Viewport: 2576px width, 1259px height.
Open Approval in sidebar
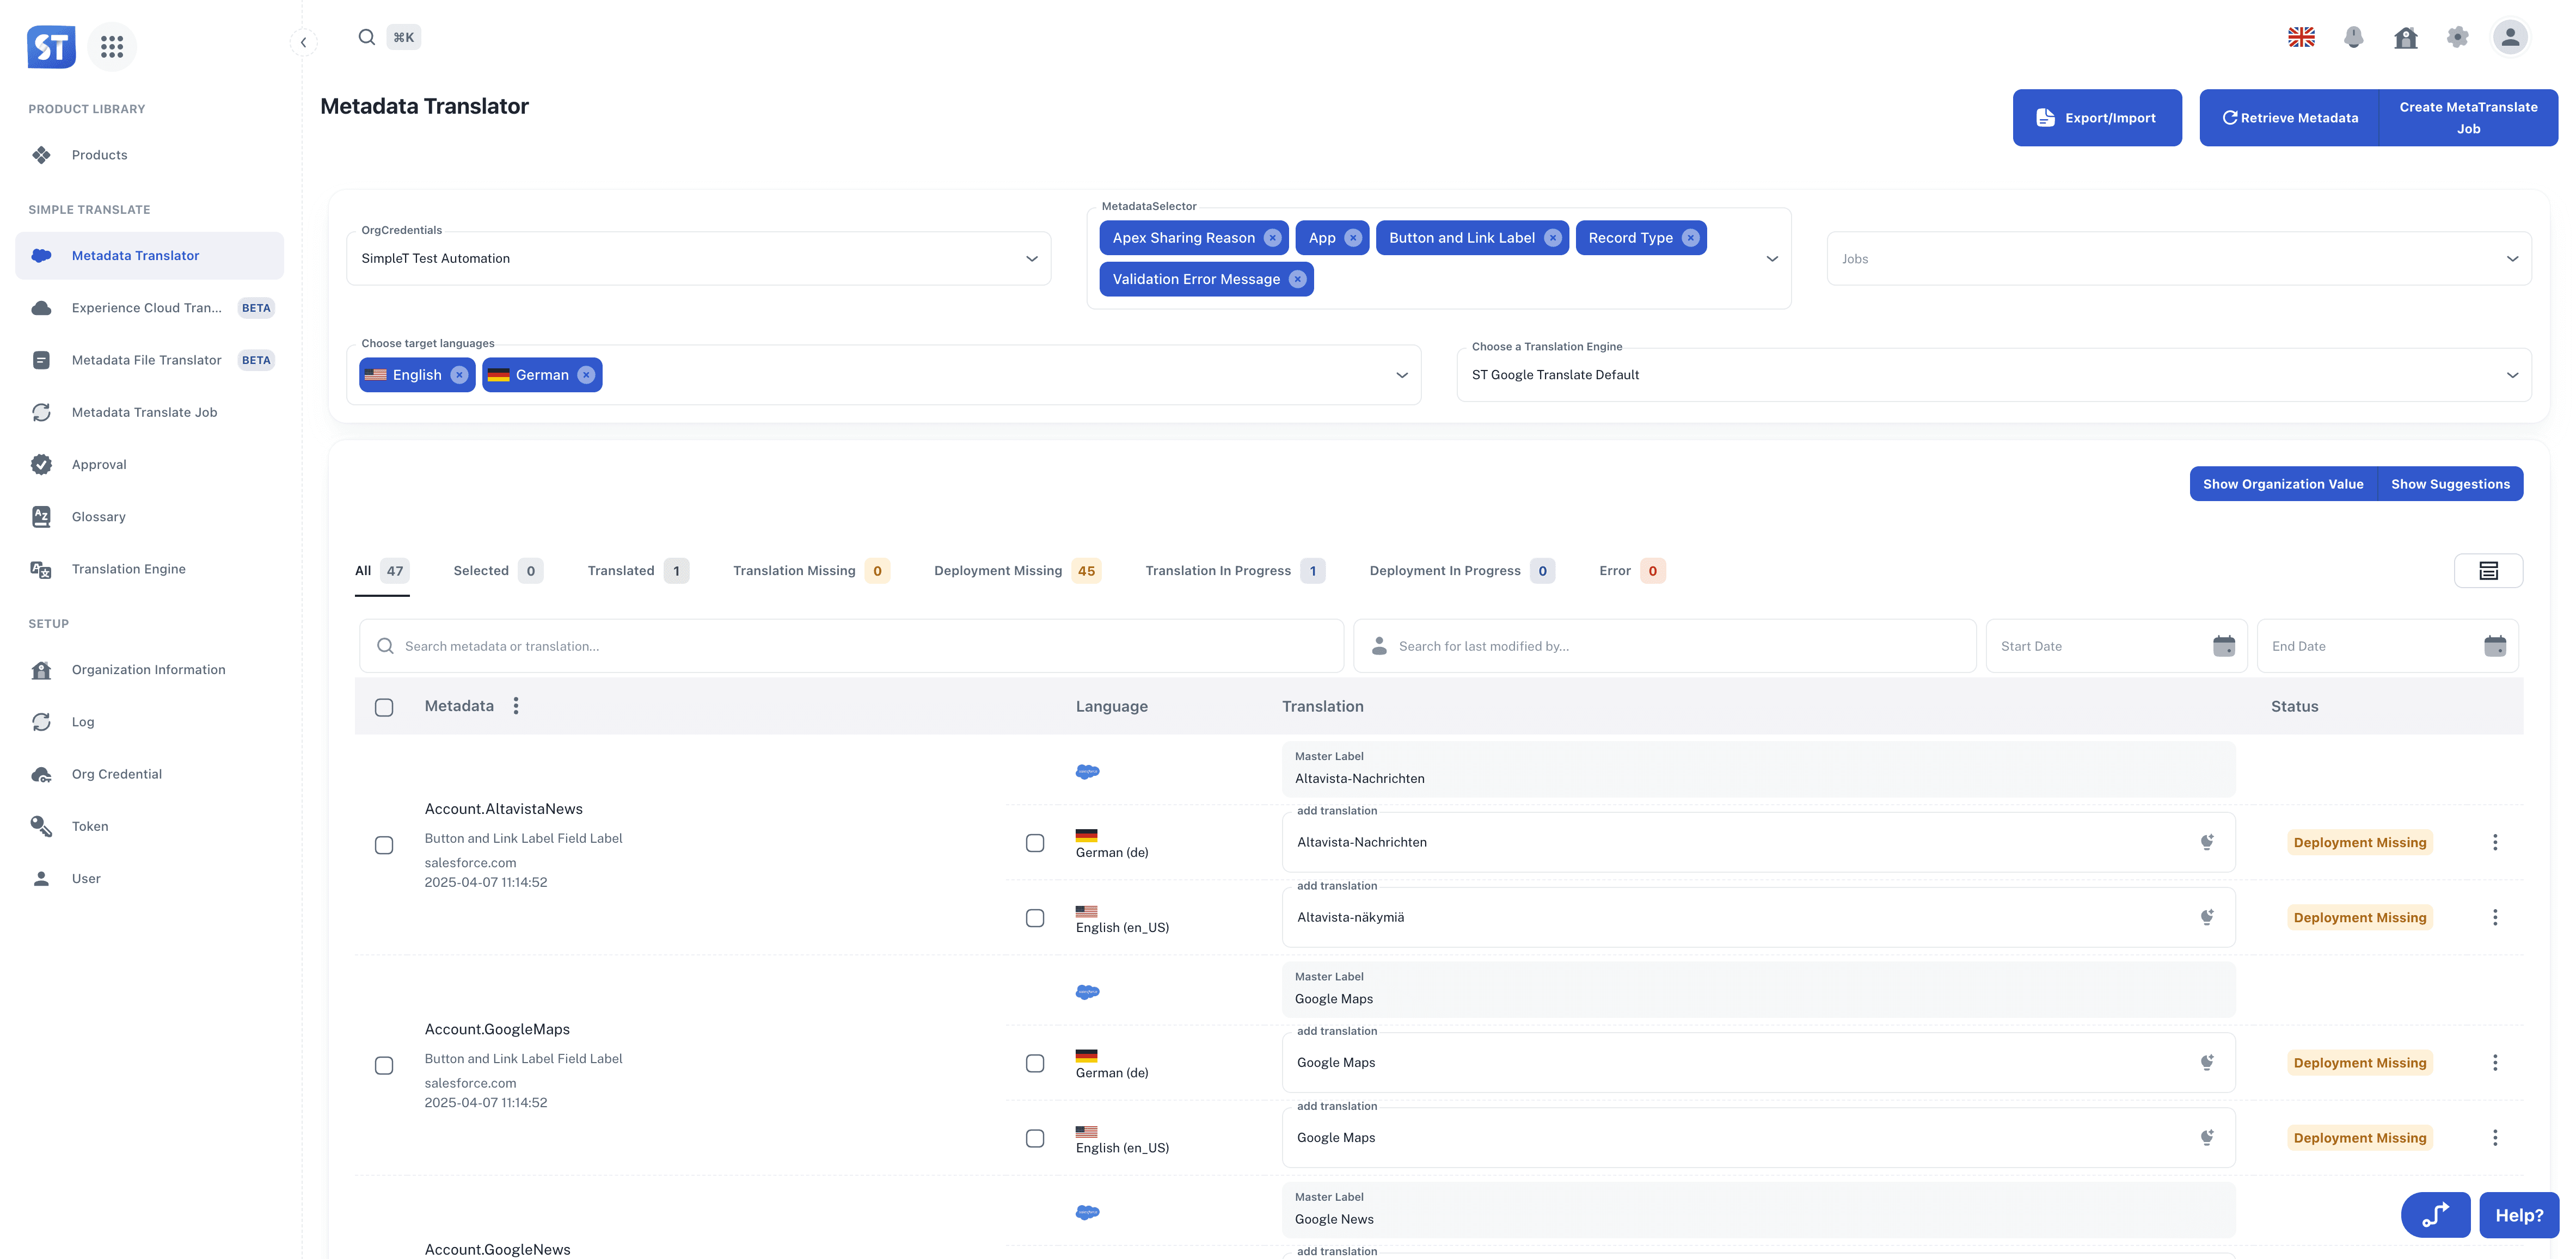click(150, 465)
